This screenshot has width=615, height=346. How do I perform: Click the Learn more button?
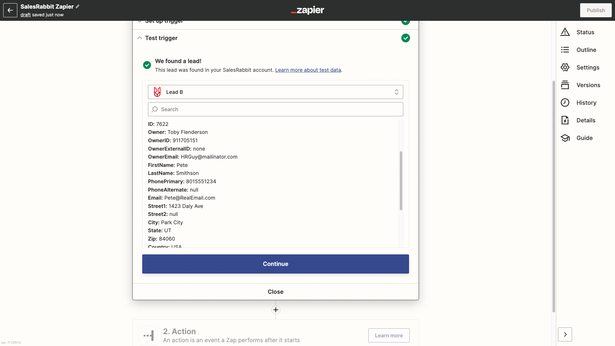389,335
